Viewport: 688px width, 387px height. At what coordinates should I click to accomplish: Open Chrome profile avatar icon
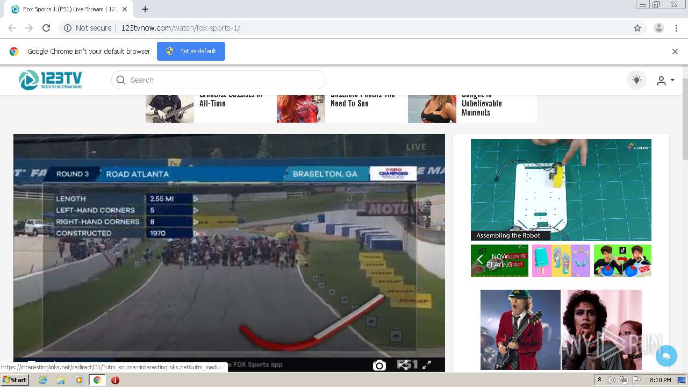pos(658,28)
